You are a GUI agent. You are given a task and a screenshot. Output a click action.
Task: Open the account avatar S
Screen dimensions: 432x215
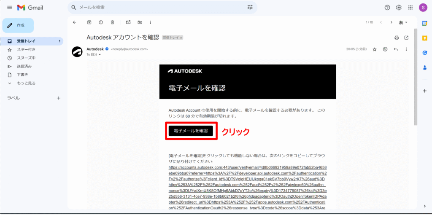tap(423, 8)
